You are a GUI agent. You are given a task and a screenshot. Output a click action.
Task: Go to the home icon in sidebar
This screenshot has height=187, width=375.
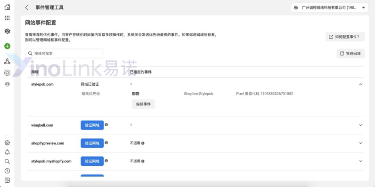click(7, 7)
